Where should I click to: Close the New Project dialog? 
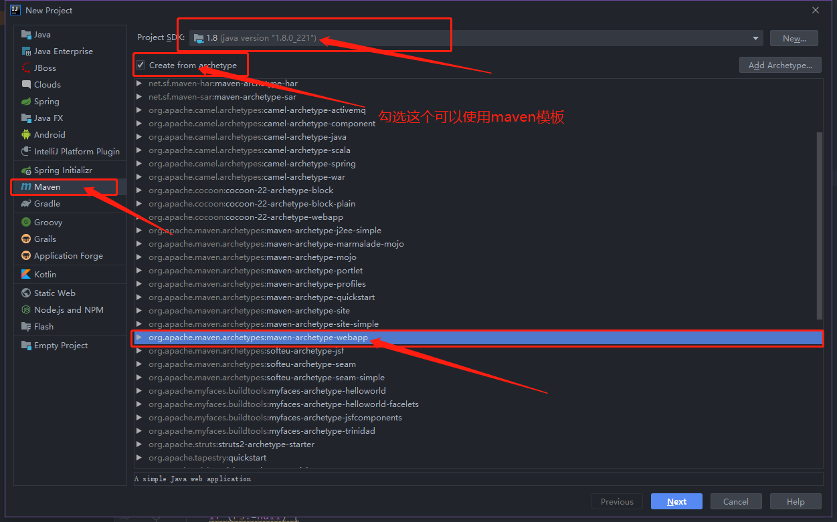pos(816,10)
